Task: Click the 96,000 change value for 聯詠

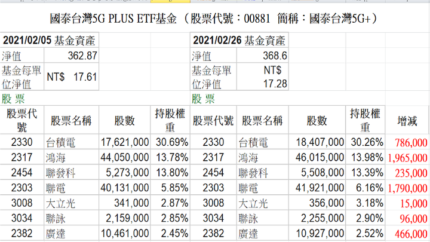Action: [x=407, y=219]
